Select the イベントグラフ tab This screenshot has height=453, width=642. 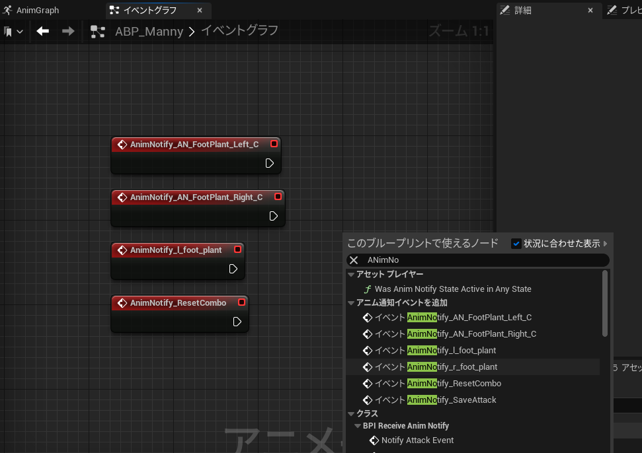150,10
